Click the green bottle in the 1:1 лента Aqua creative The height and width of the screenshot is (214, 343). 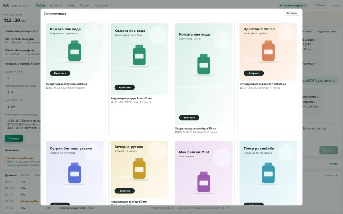75,51
